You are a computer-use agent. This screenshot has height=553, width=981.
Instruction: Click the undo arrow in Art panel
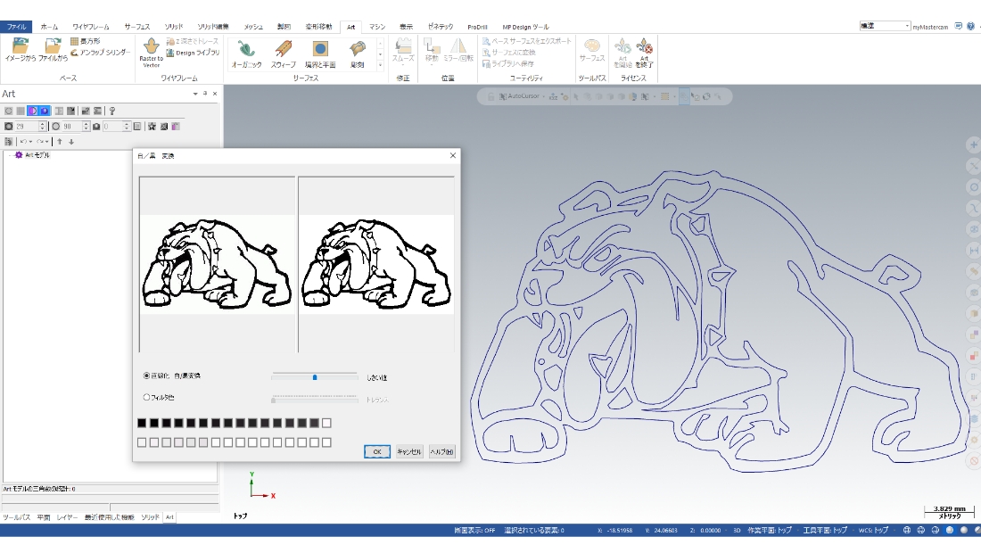pos(23,142)
